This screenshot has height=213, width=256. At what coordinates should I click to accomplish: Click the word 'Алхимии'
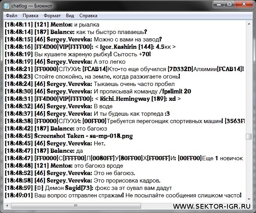205,69
